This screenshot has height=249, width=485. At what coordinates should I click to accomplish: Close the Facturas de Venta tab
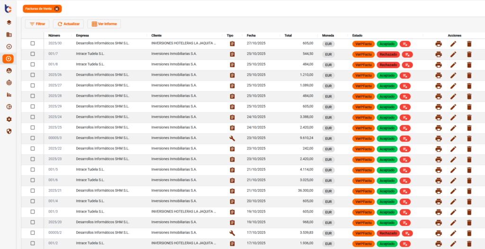coord(57,9)
